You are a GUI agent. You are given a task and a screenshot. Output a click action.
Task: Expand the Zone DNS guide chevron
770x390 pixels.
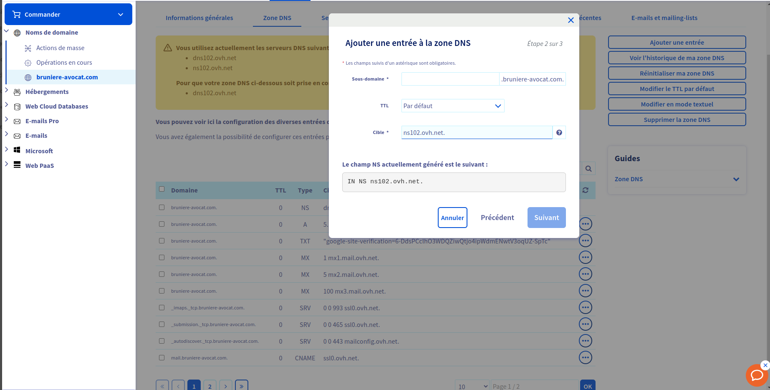pos(736,179)
